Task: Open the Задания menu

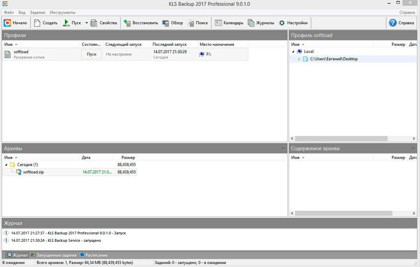Action: pos(37,12)
